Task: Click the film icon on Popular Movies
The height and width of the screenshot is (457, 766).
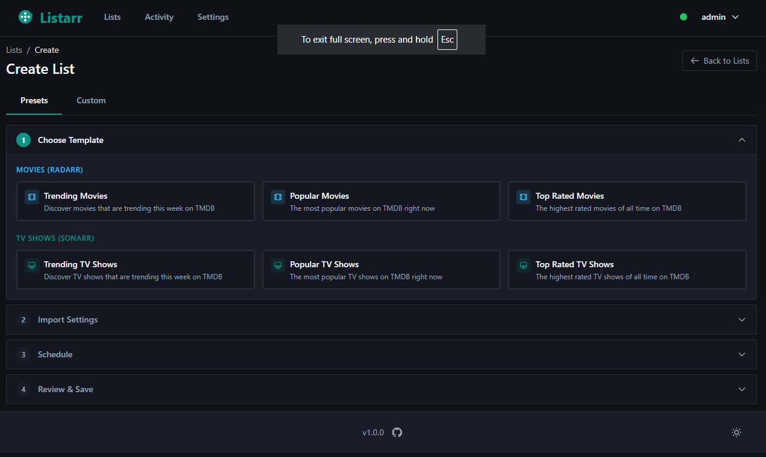Action: tap(277, 196)
